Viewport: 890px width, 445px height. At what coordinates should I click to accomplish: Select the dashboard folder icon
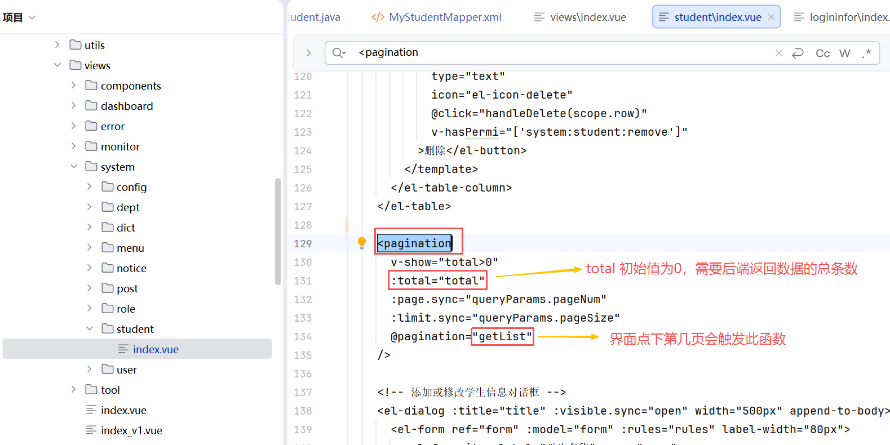tap(91, 105)
